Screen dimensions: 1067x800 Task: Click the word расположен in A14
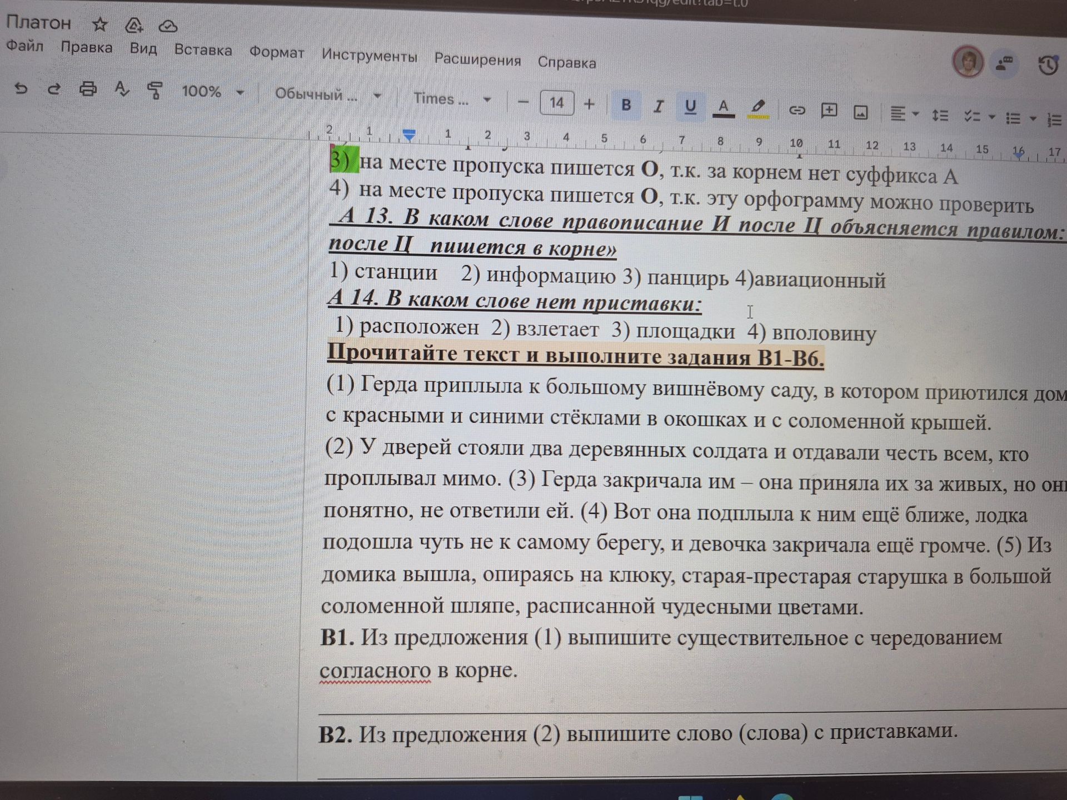click(419, 327)
